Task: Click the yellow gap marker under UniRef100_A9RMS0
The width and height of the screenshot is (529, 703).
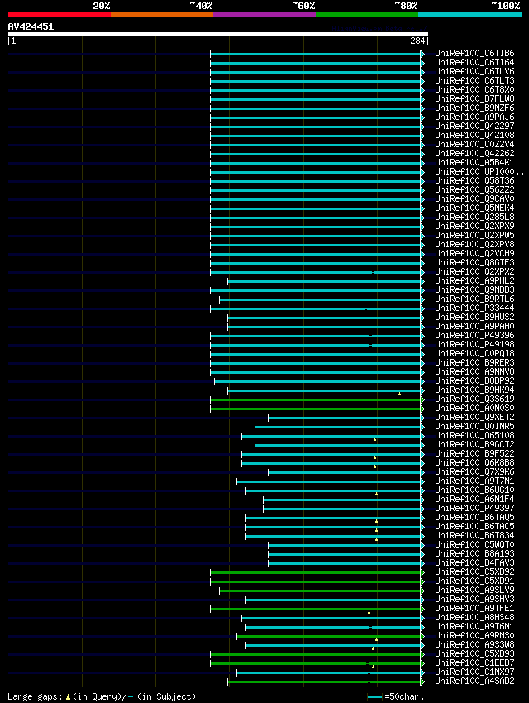Action: pyautogui.click(x=376, y=639)
